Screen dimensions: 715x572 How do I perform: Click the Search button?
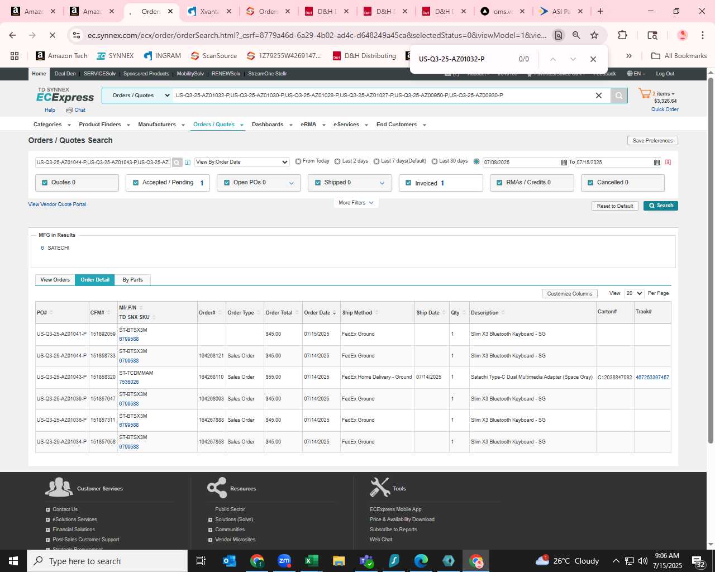tap(661, 206)
